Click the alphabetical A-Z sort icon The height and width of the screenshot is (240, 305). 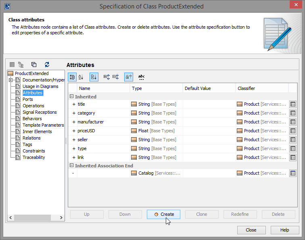(81, 77)
